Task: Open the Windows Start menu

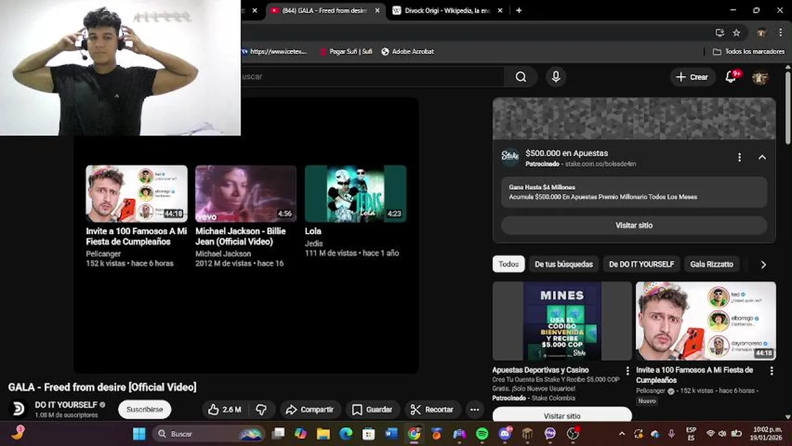Action: [139, 434]
